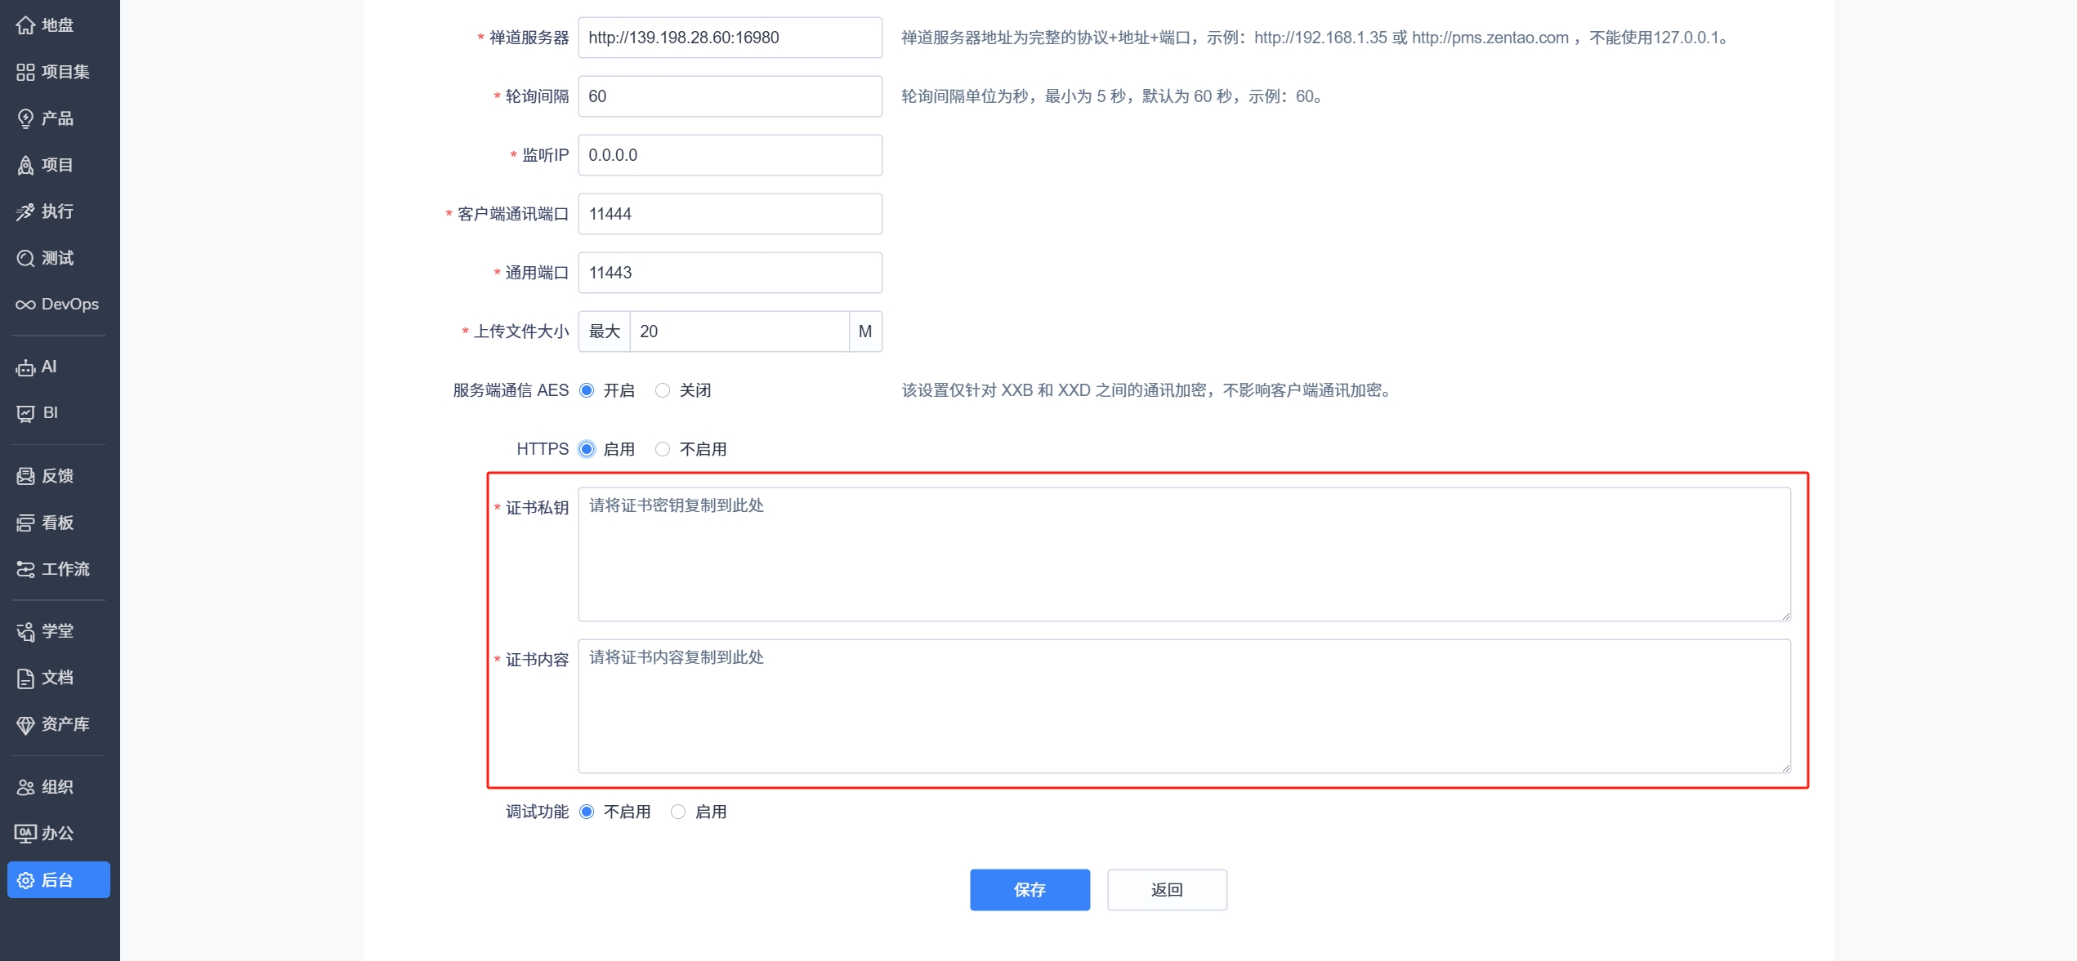2077x961 pixels.
Task: Enable 调试功能 with 启用 radio
Action: 678,812
